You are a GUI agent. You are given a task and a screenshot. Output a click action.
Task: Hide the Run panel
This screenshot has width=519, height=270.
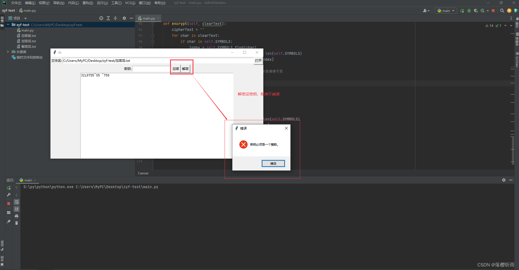(x=511, y=180)
